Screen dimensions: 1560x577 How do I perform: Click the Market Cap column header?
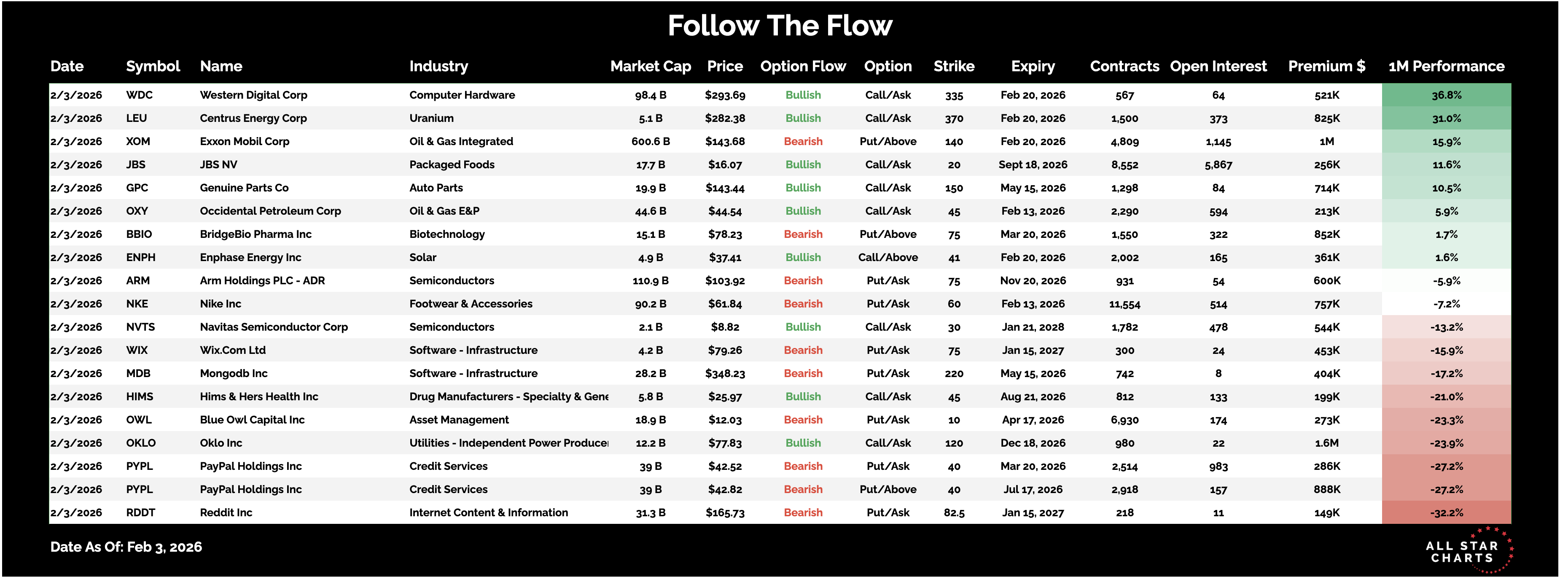point(651,66)
